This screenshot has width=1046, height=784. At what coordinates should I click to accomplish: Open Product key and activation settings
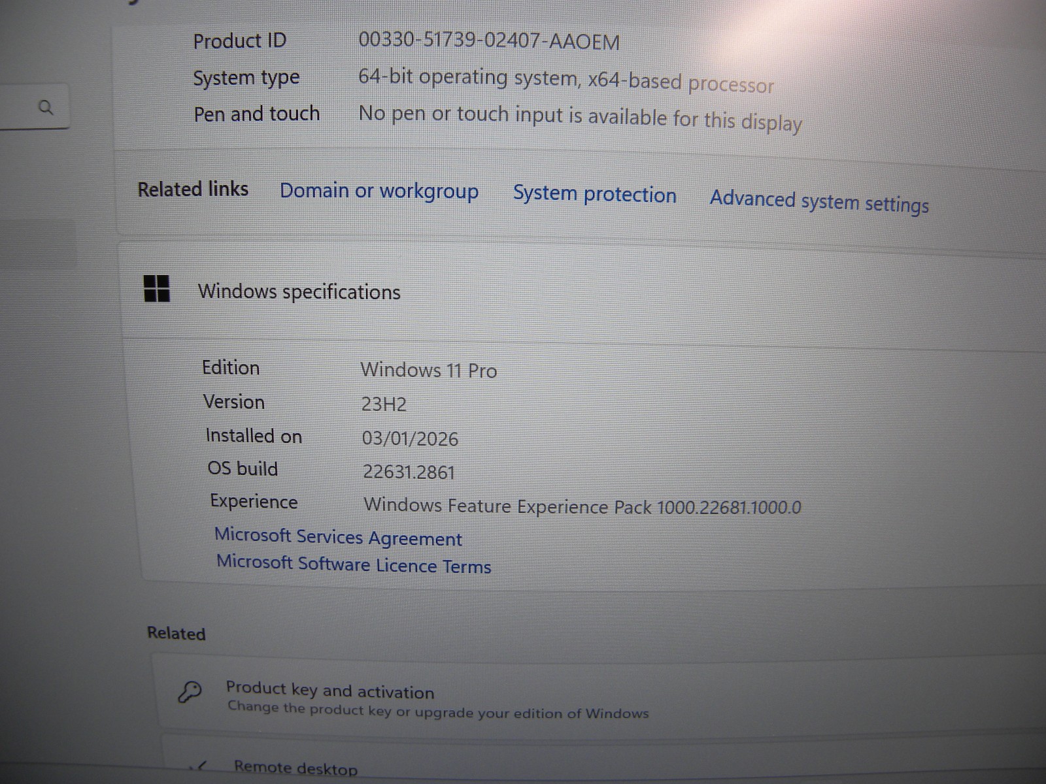pos(601,699)
